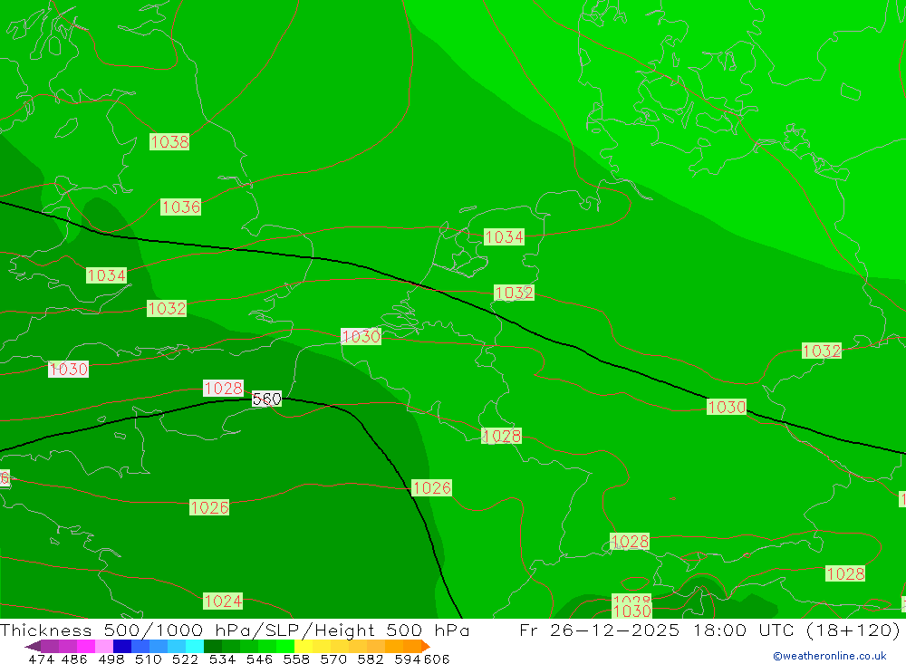Click the legend value 582
The image size is (906, 664).
pos(370,659)
